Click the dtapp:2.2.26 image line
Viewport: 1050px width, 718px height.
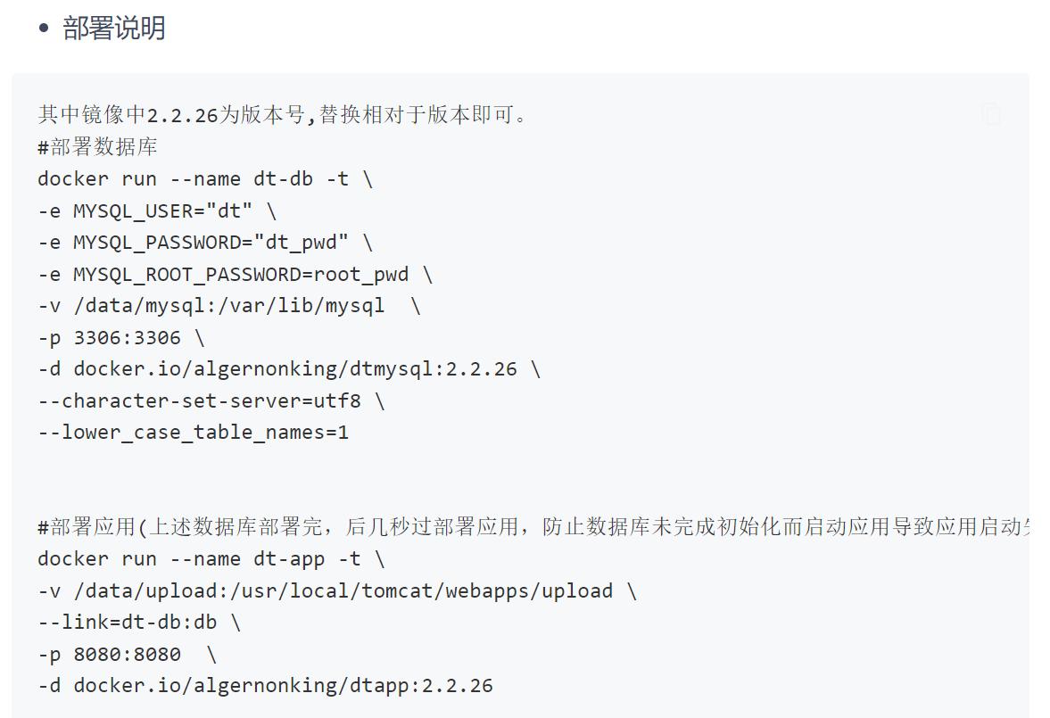pyautogui.click(x=265, y=686)
